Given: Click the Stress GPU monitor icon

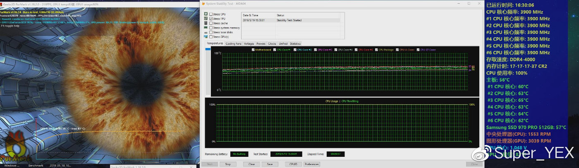Looking at the screenshot, I should pos(206,37).
